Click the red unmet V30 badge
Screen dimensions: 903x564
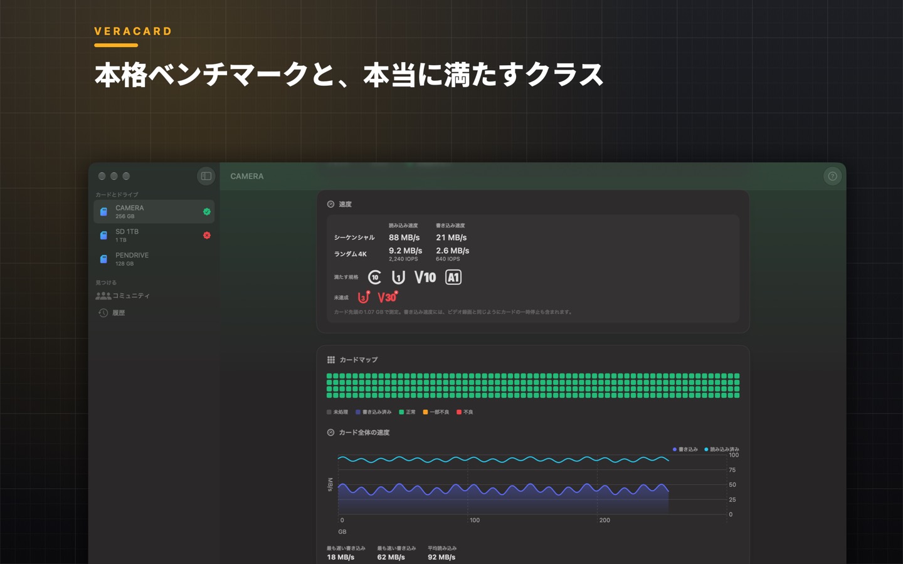pyautogui.click(x=388, y=297)
